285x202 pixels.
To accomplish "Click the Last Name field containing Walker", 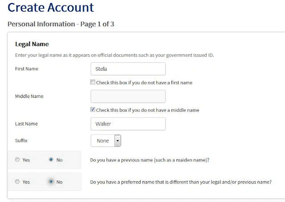I will 128,124.
